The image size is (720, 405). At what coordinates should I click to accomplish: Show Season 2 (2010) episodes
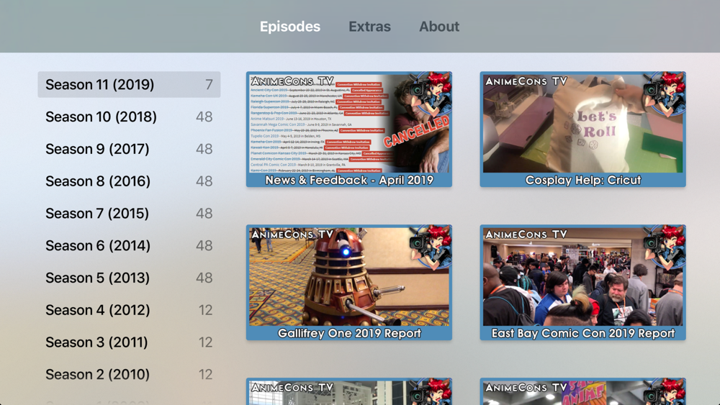click(129, 374)
